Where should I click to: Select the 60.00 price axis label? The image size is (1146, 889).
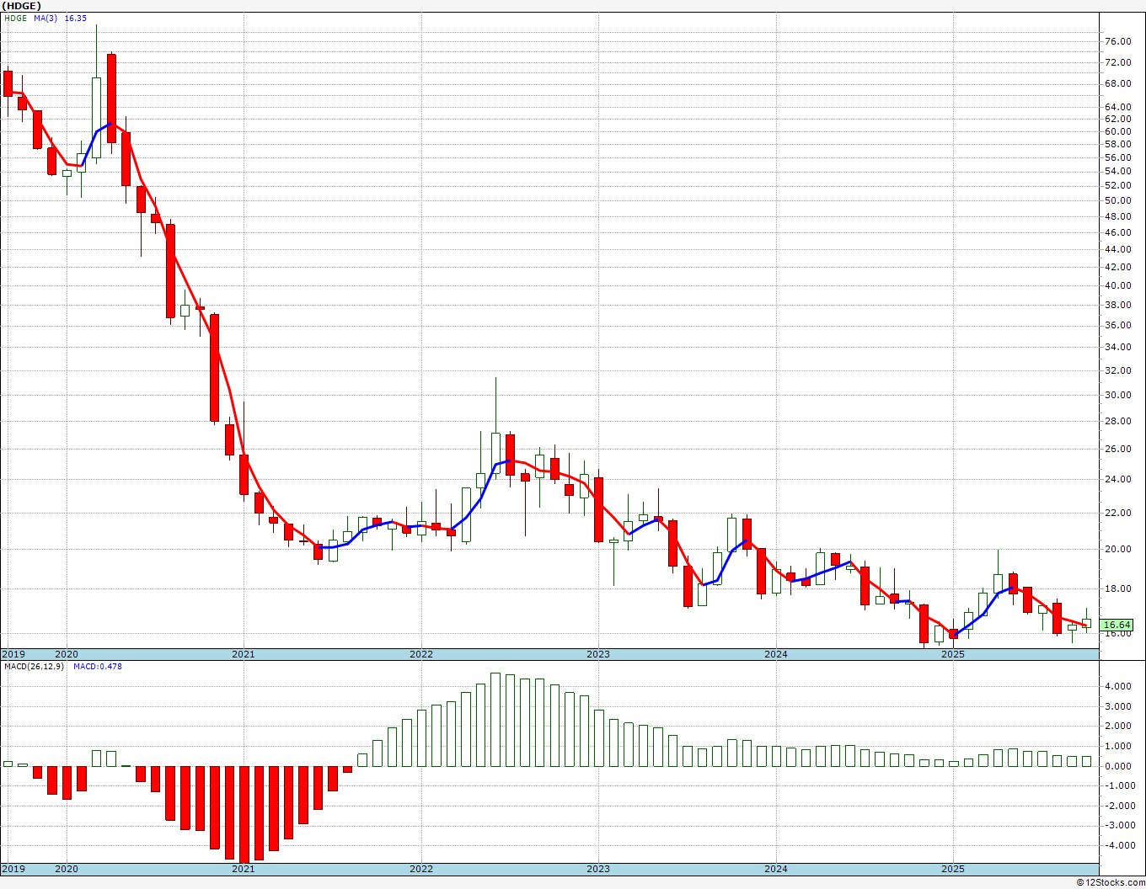(x=1117, y=131)
